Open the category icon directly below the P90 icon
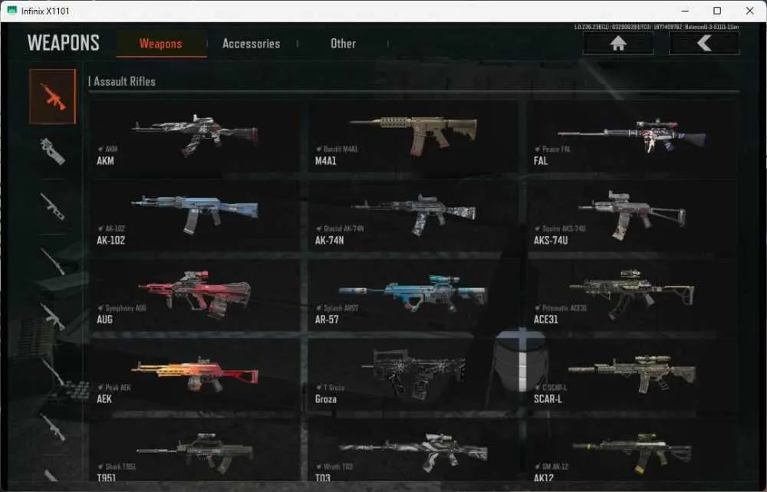 pyautogui.click(x=52, y=205)
